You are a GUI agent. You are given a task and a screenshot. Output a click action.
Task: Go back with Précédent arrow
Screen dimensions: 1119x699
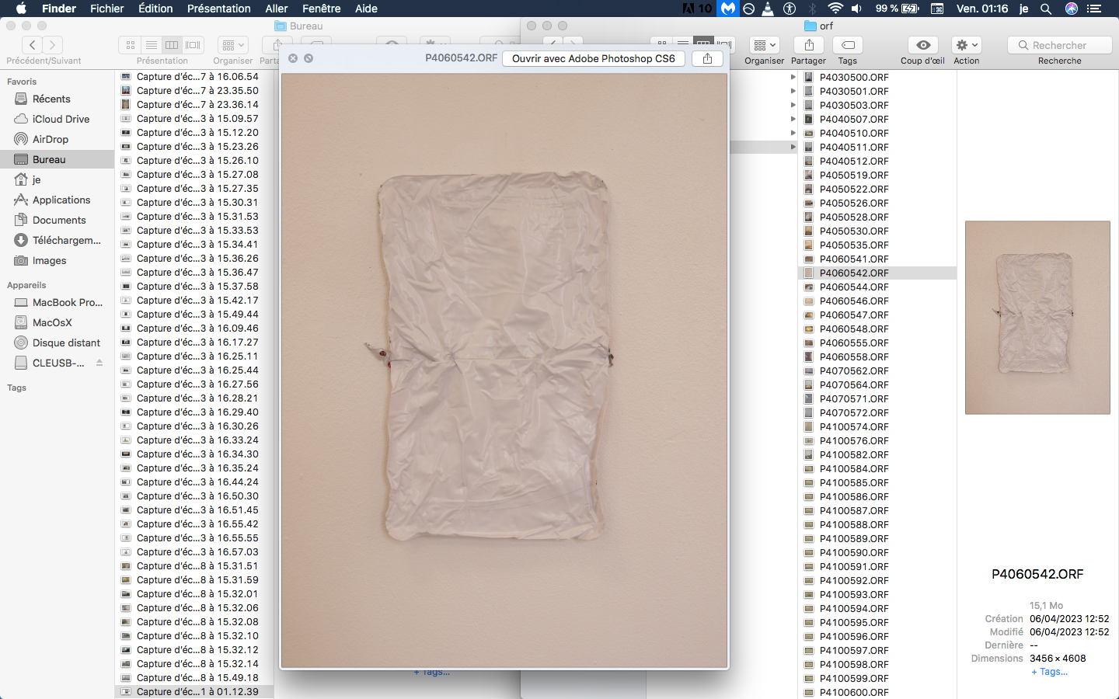(33, 45)
